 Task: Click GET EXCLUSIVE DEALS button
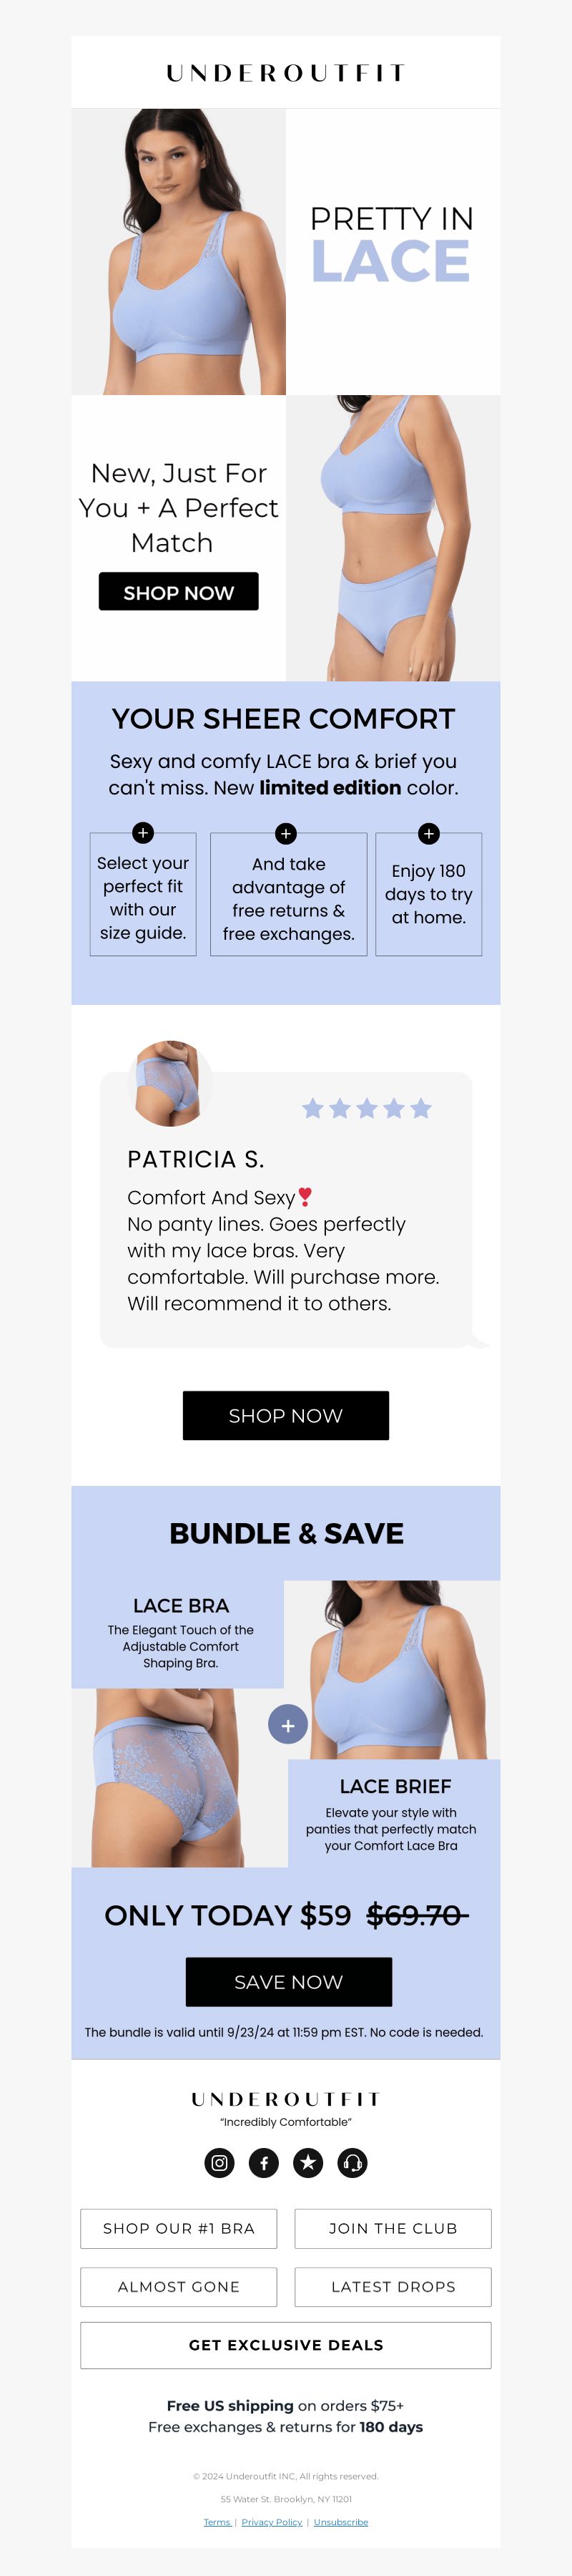(x=285, y=2345)
